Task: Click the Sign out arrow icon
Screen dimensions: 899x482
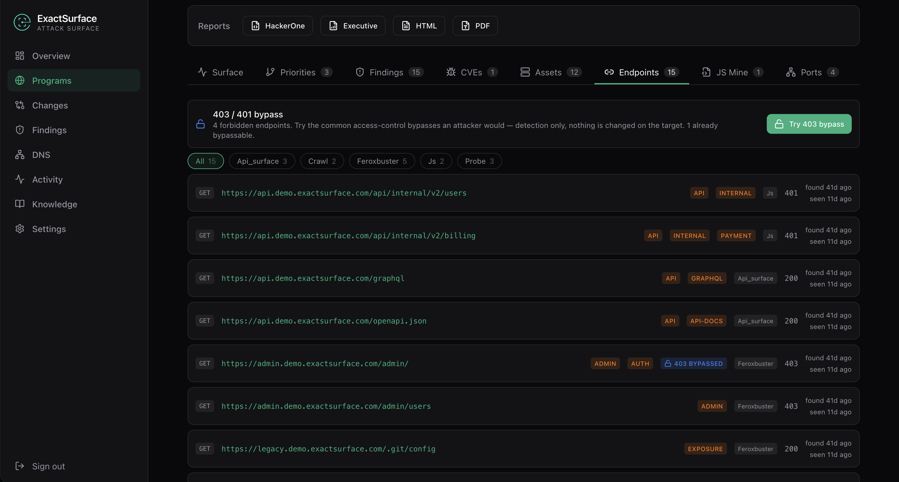Action: (x=20, y=466)
